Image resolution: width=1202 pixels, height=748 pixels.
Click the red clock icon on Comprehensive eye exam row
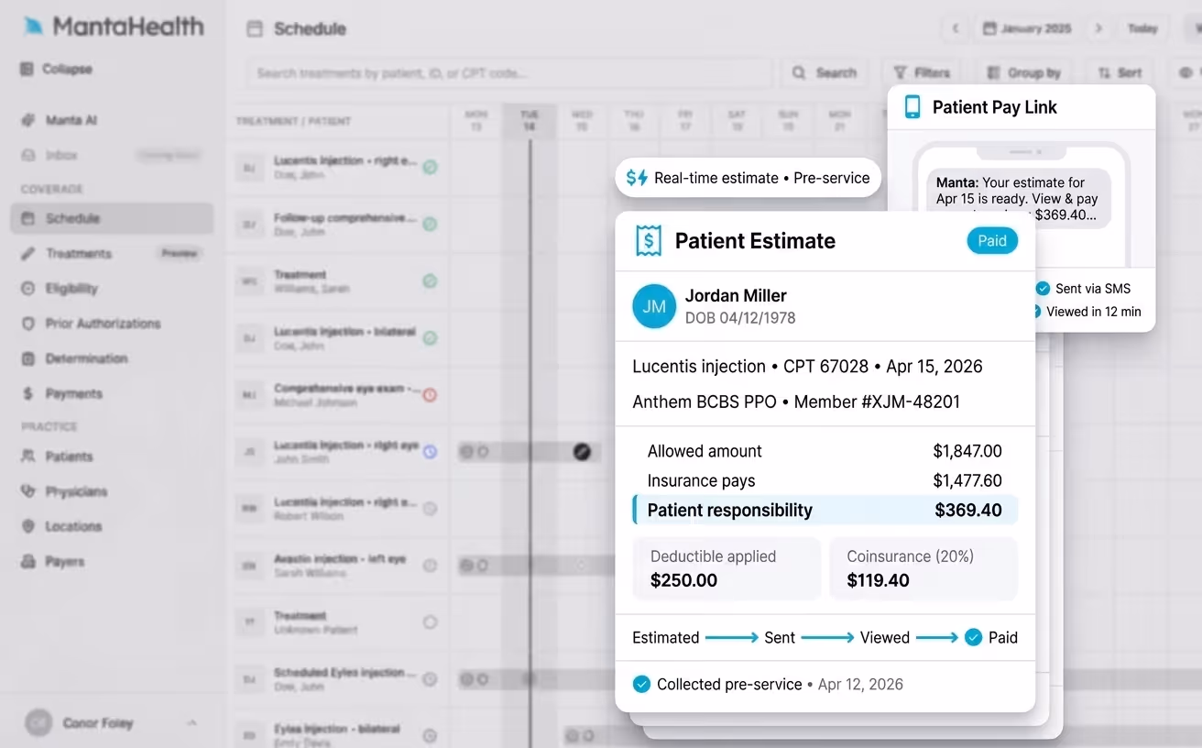430,394
